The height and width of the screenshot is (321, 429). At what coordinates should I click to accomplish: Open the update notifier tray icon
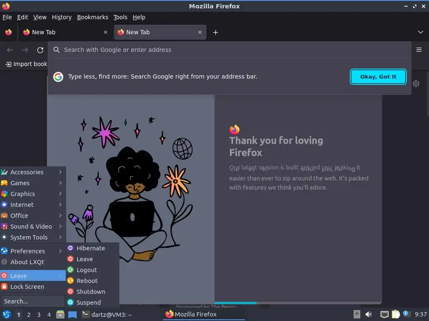tap(406, 314)
